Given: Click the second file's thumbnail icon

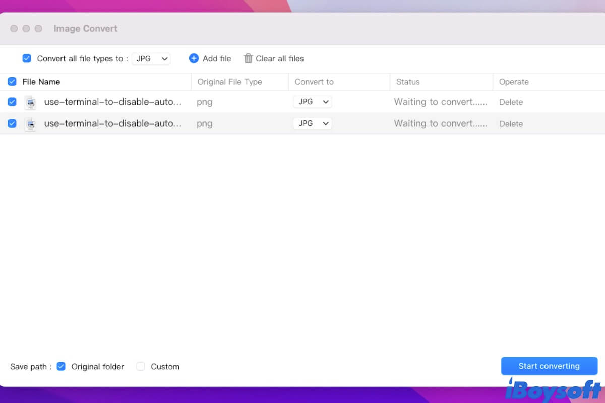Looking at the screenshot, I should pyautogui.click(x=31, y=123).
